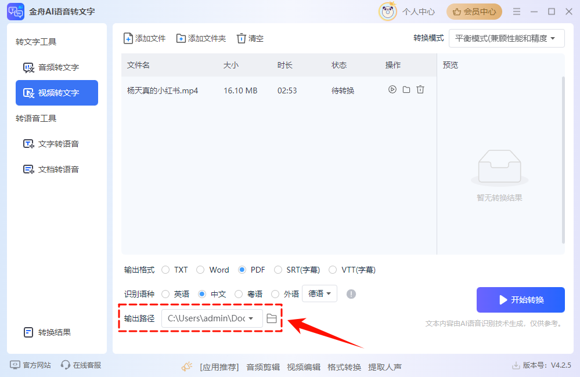Image resolution: width=580 pixels, height=377 pixels.
Task: Play 杨天真的小红书.mp4 using its play icon
Action: (392, 90)
